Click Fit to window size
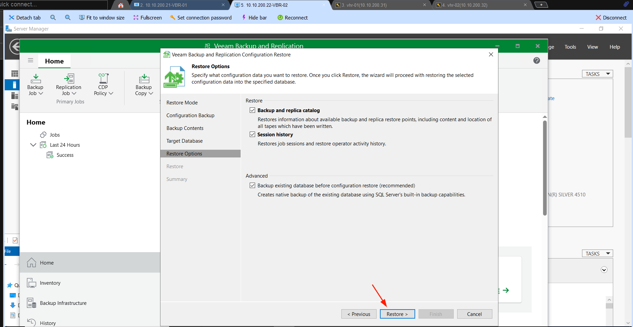Viewport: 633px width, 327px height. [x=102, y=17]
